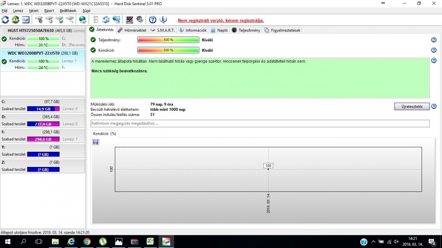
Task: Click HGST disk Kondíció 100 % bar
Action: [44, 39]
